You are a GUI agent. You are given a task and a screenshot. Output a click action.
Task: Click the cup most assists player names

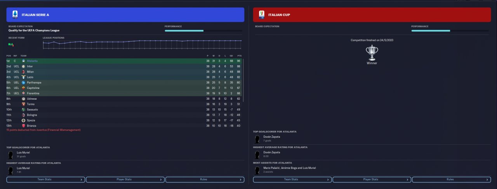click(290, 168)
